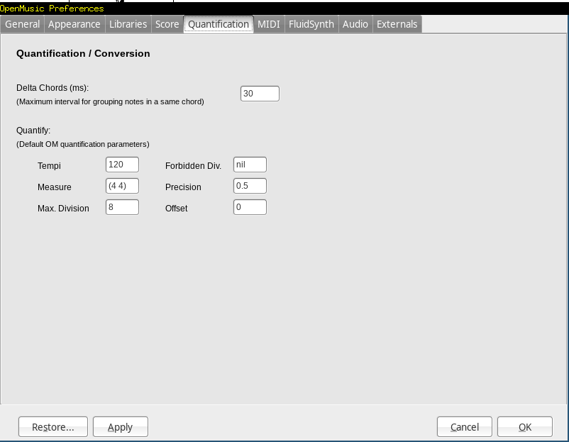Switch to the General tab
Image resolution: width=569 pixels, height=442 pixels.
pos(22,24)
